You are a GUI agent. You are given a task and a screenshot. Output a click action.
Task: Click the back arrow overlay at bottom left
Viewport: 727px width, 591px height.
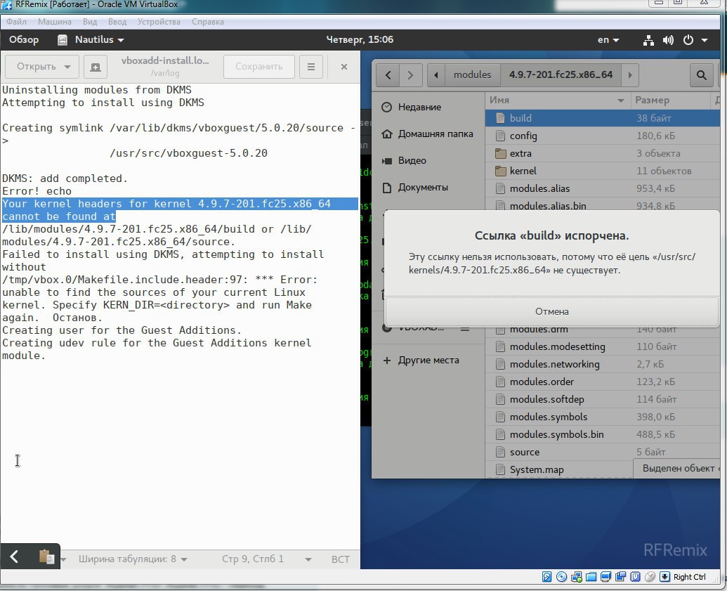coord(14,556)
